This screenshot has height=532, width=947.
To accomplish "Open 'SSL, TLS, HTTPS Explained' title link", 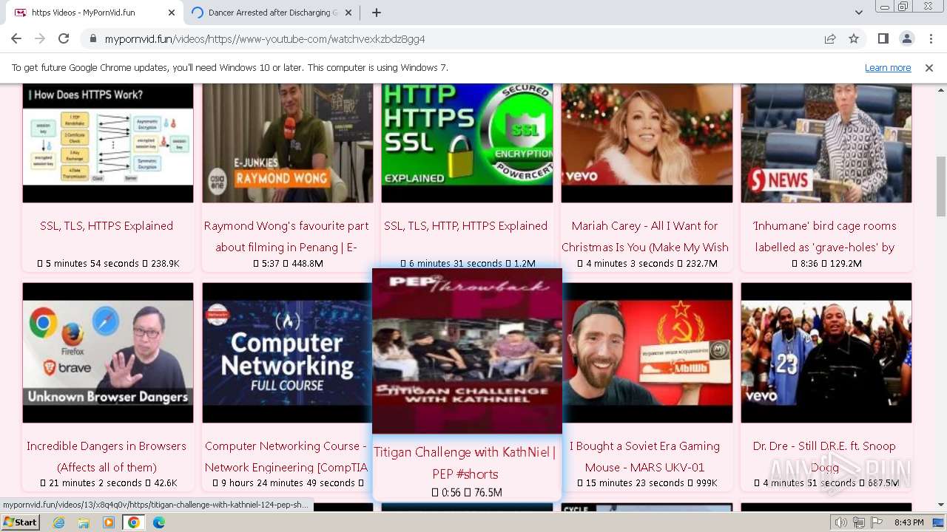I will click(107, 226).
